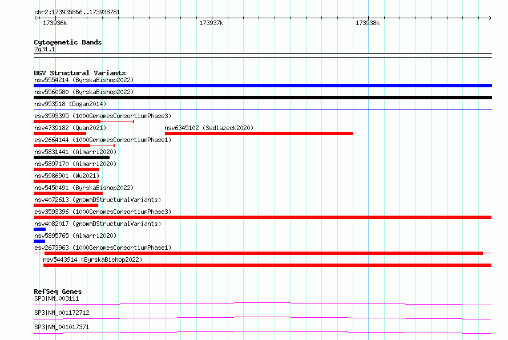Click nsv5986901 (Wu2021) label

click(67, 176)
